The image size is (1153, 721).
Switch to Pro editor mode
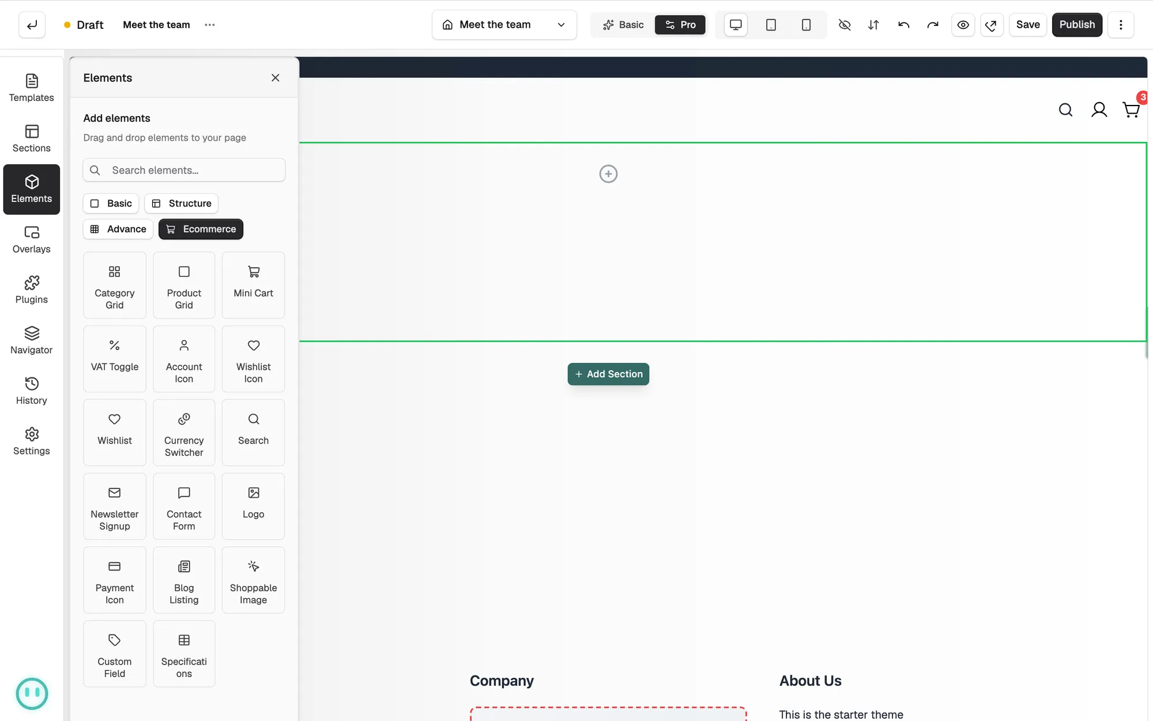pyautogui.click(x=680, y=25)
